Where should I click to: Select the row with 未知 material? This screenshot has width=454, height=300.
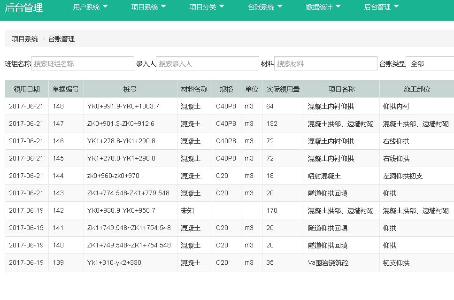click(x=187, y=211)
